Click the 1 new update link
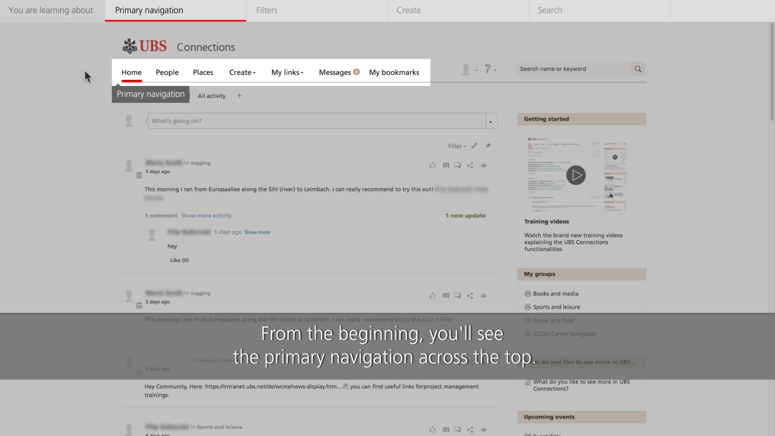 (465, 215)
